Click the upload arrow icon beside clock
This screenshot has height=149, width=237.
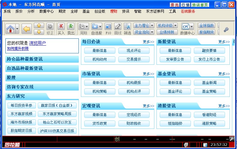[205, 145]
